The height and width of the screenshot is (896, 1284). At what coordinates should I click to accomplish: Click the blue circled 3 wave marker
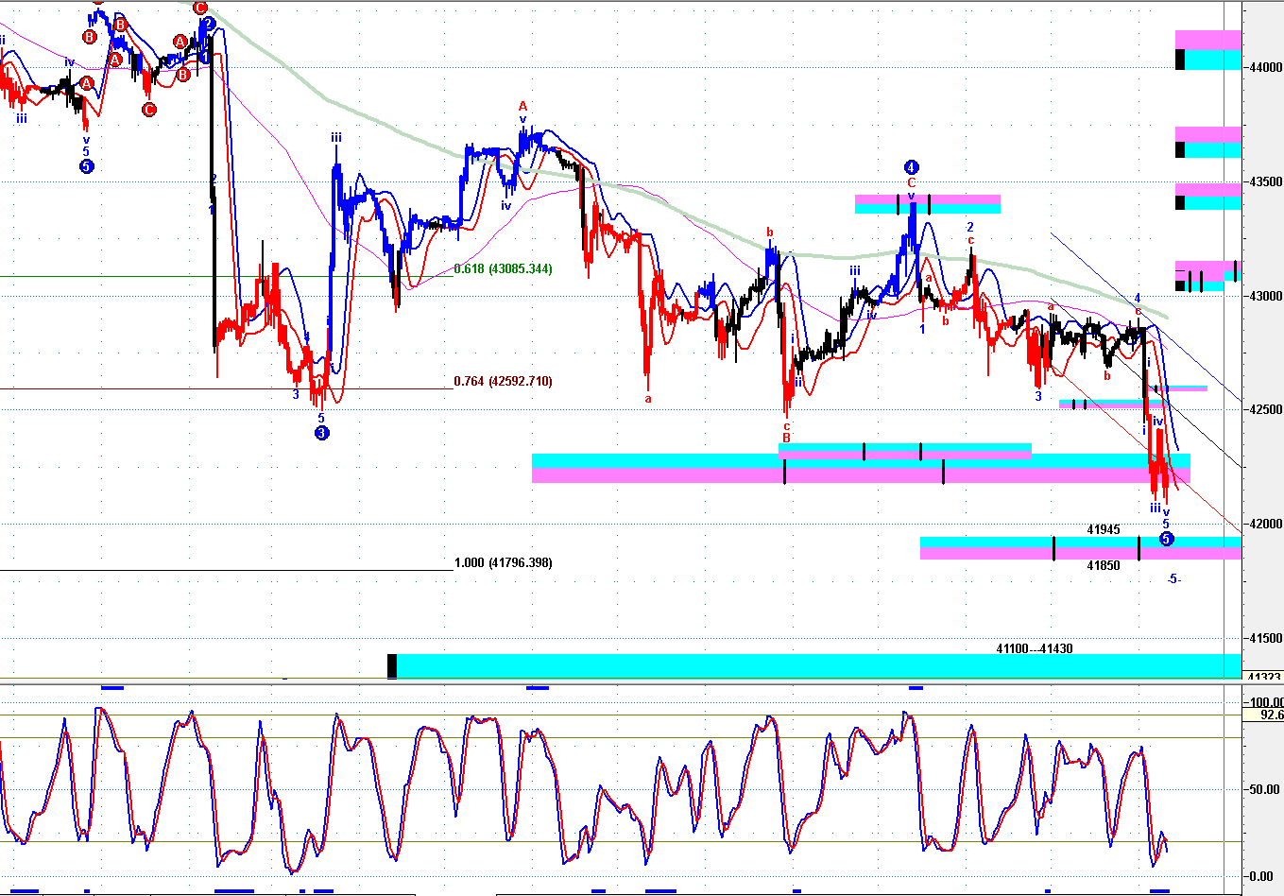pyautogui.click(x=322, y=433)
